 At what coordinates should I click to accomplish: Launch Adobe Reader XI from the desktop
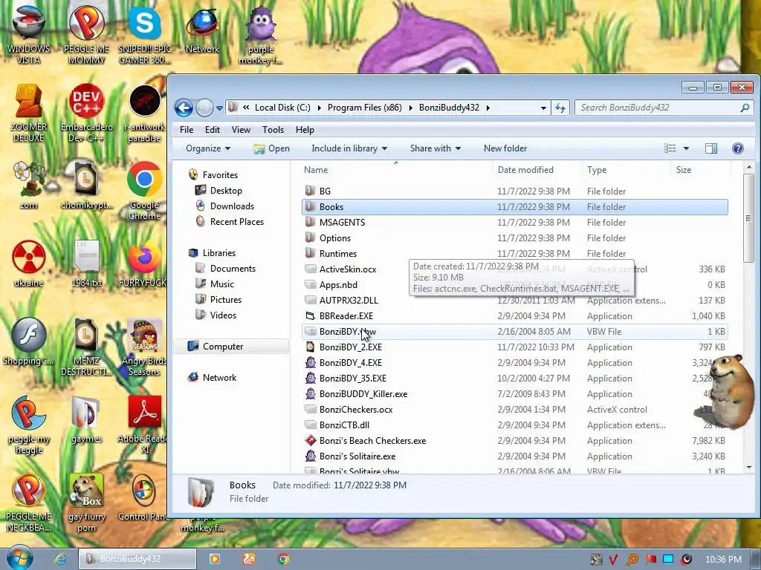pos(145,425)
